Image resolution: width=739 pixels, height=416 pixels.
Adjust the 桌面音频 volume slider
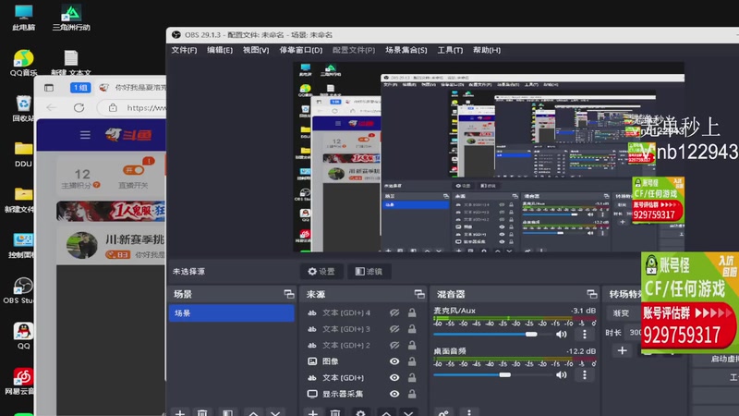tap(492, 375)
